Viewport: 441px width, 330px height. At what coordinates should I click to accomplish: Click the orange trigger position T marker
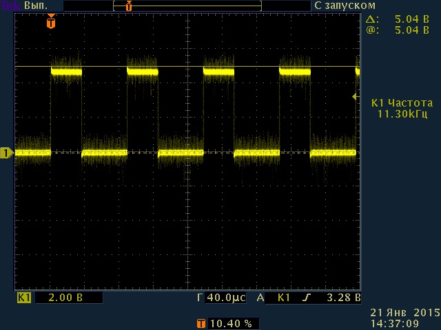click(51, 23)
